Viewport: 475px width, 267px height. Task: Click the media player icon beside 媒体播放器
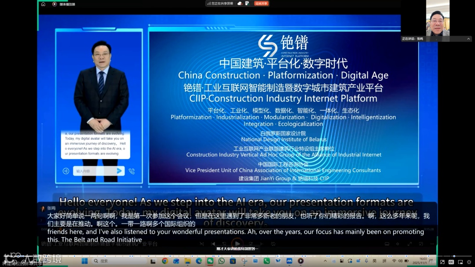(55, 4)
